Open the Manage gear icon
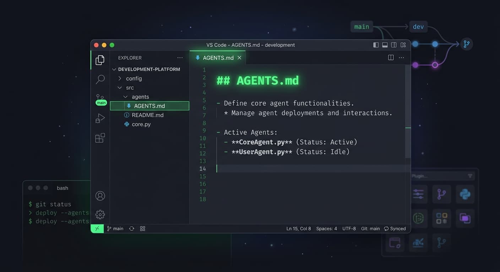 click(x=100, y=214)
